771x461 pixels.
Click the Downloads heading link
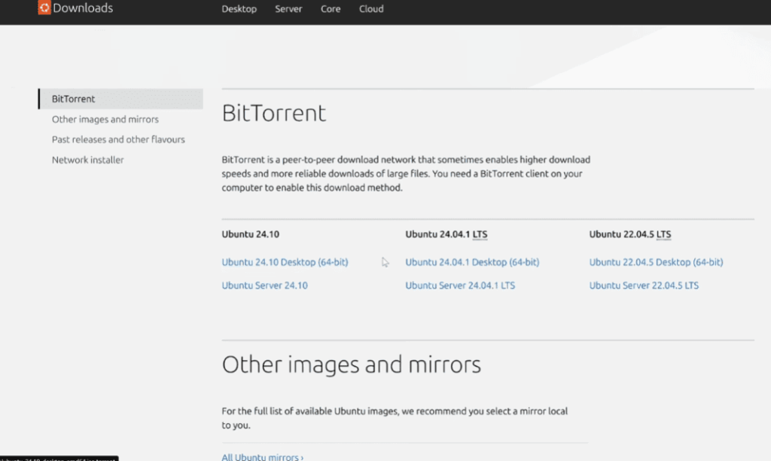point(84,8)
